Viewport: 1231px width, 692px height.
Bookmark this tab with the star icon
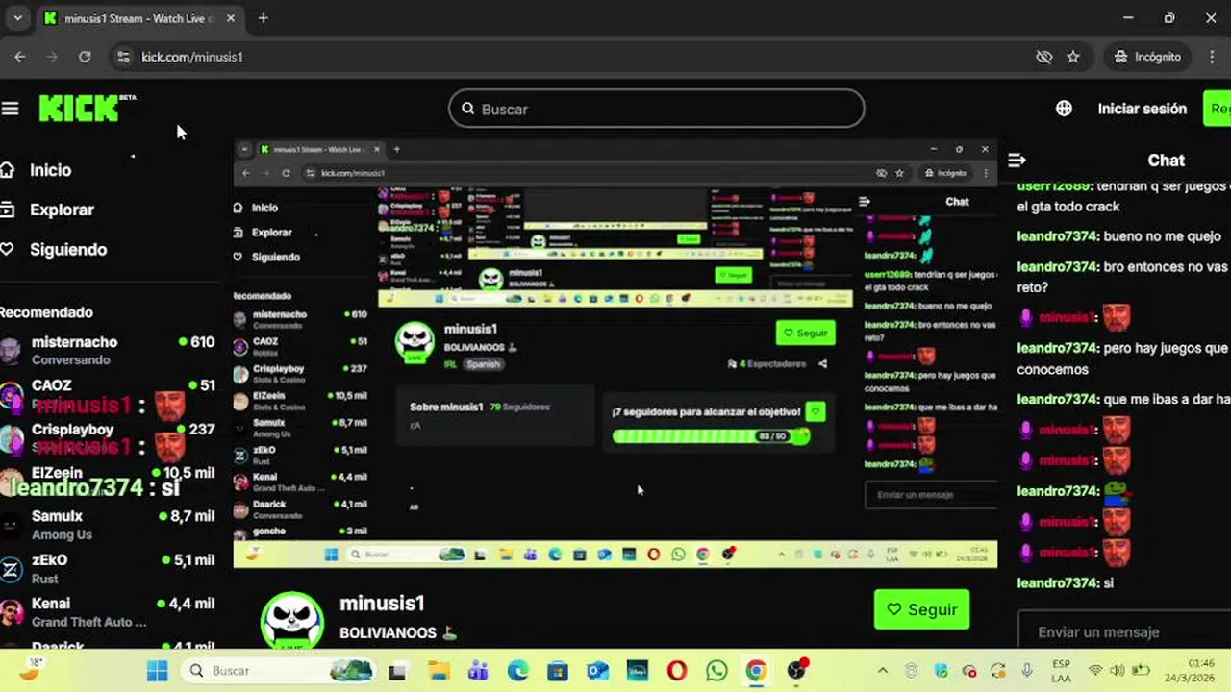click(x=1073, y=57)
